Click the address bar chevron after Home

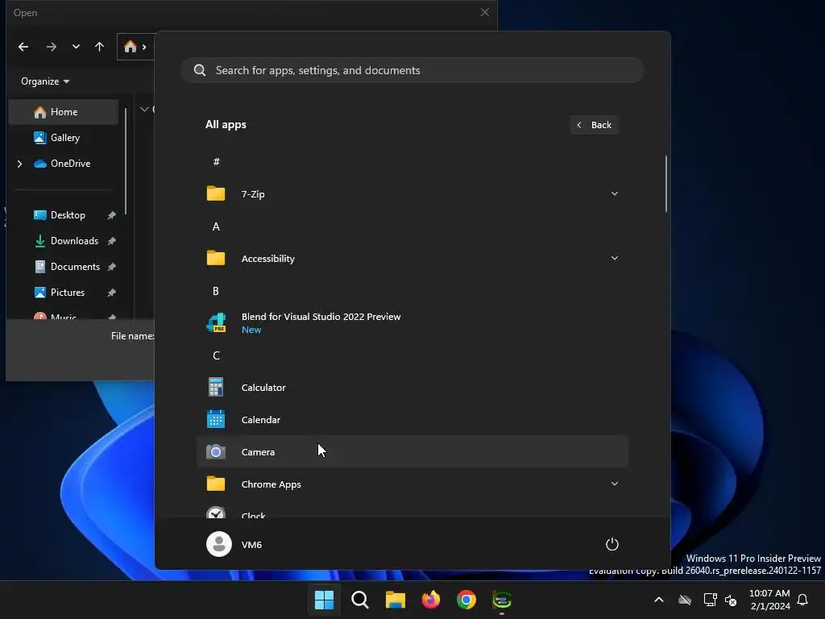(x=144, y=47)
